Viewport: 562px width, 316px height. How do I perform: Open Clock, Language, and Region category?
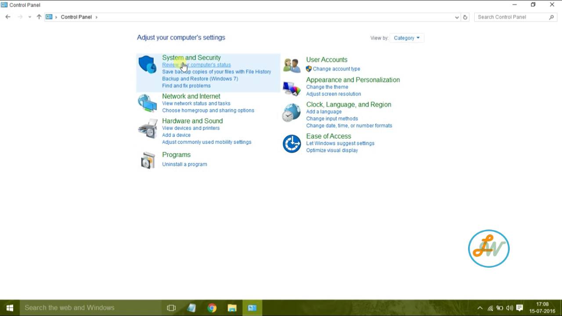coord(349,104)
